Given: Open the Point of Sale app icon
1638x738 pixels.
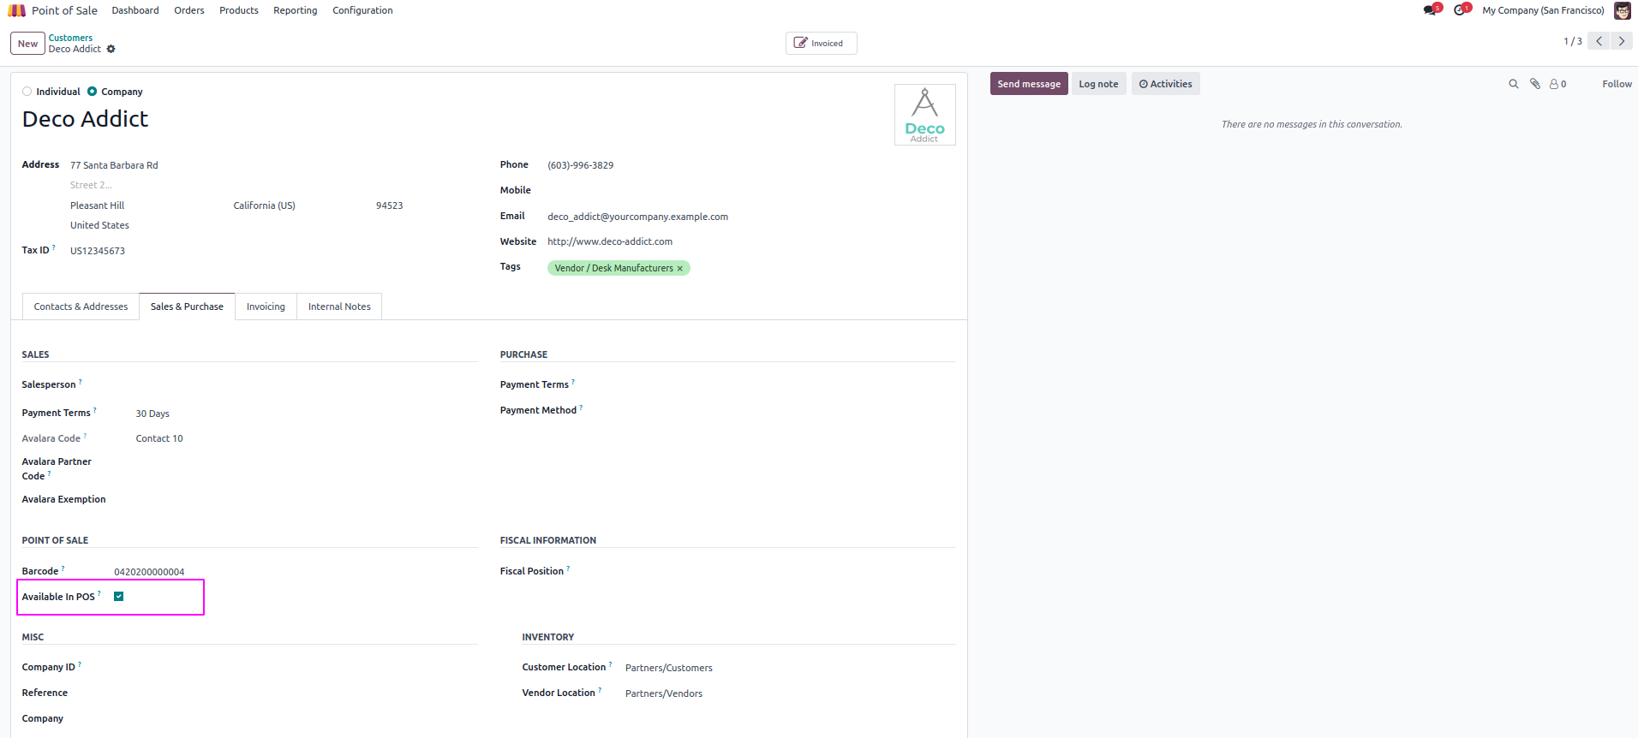Looking at the screenshot, I should 16,10.
